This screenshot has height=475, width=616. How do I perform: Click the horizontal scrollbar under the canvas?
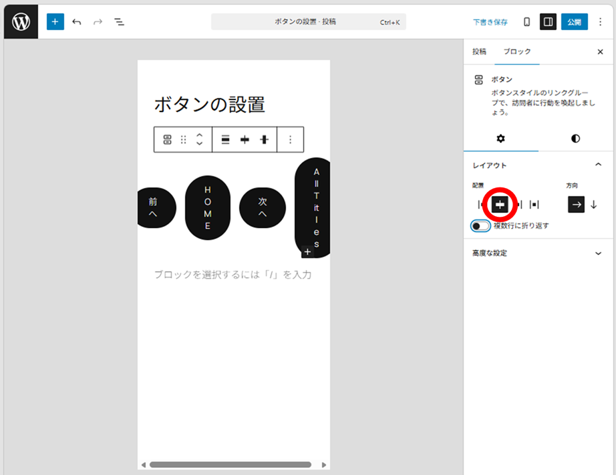click(x=230, y=464)
